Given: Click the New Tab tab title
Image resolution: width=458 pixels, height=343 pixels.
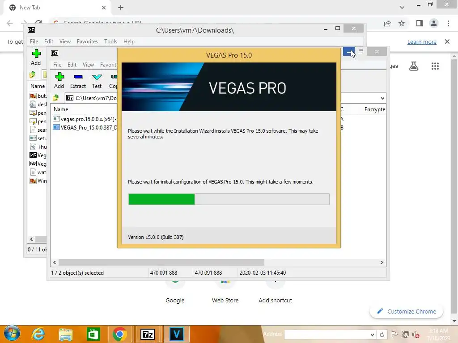Looking at the screenshot, I should 30,8.
